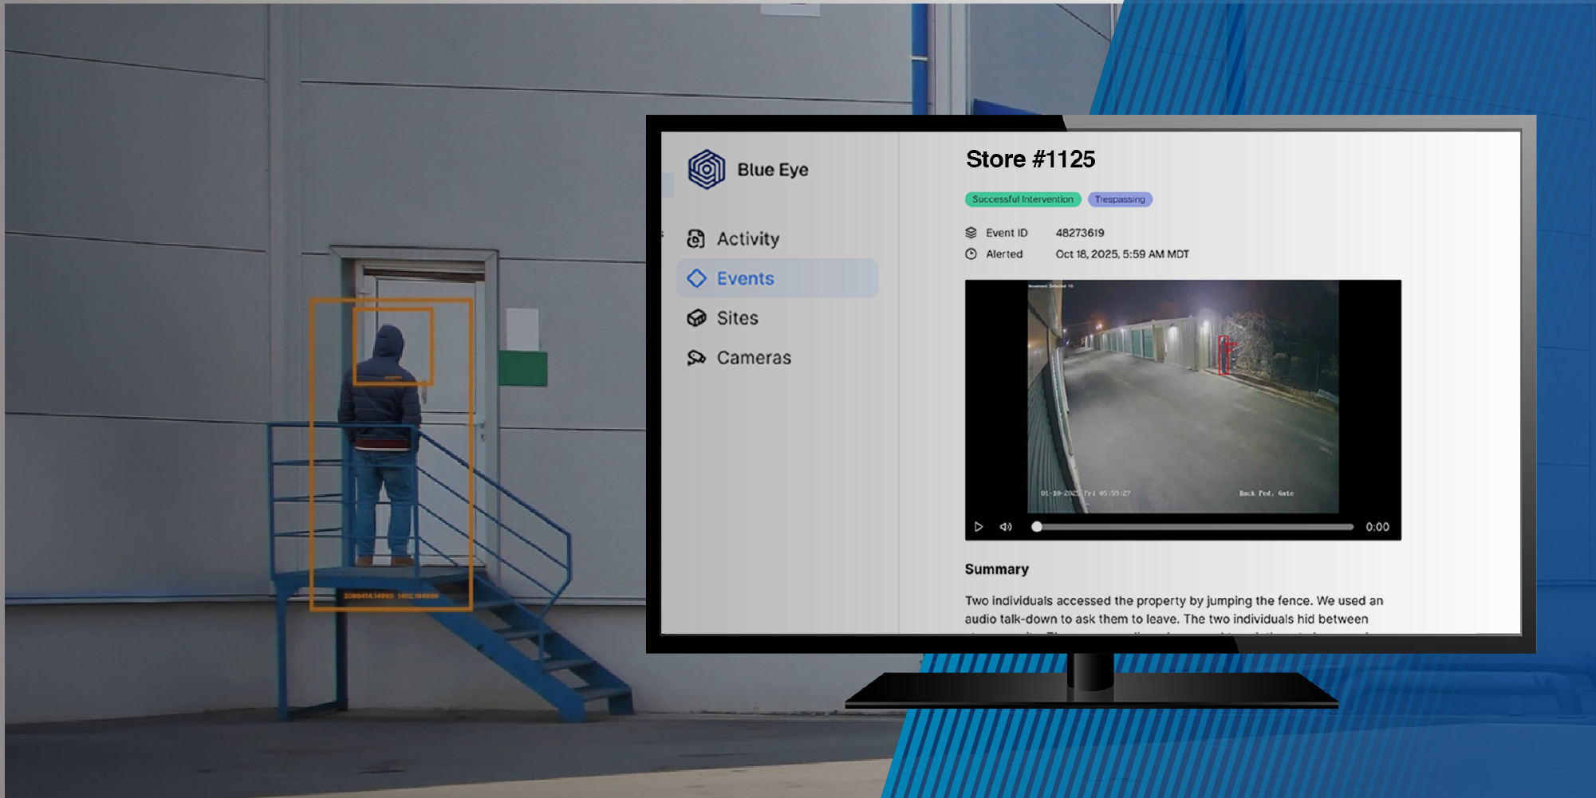Click the Trespassing tag
The height and width of the screenshot is (798, 1596).
click(1119, 199)
